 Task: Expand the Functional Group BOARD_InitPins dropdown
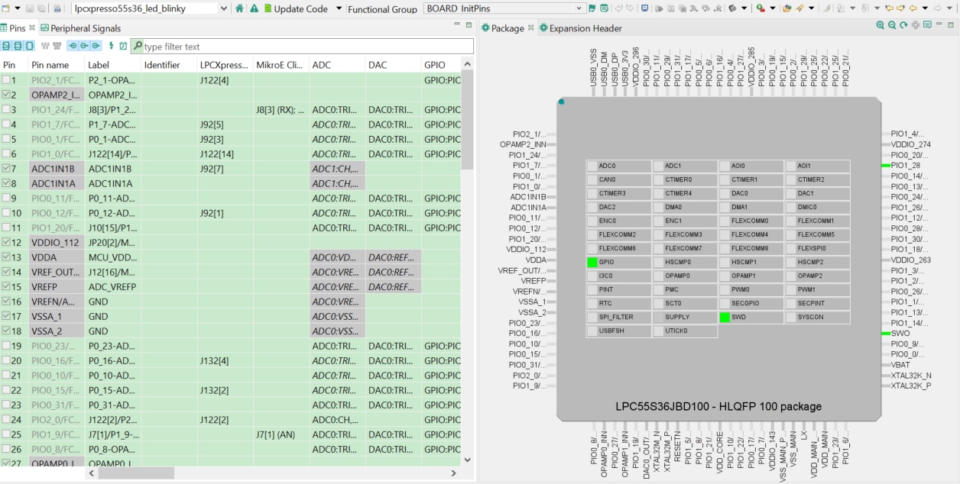coord(578,8)
